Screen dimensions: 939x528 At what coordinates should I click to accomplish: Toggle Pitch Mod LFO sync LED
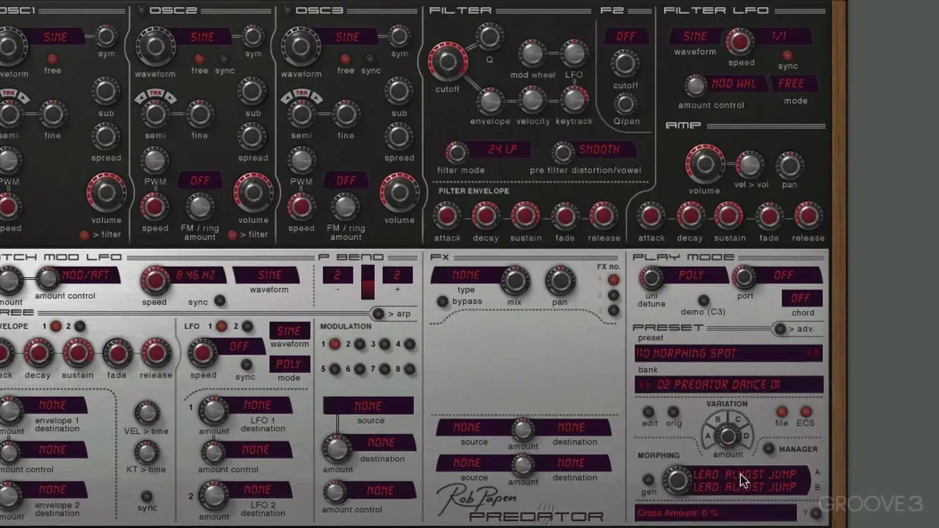coord(219,301)
